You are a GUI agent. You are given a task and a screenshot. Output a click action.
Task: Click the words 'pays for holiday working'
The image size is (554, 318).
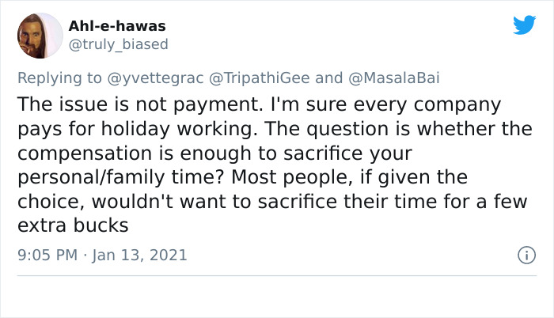(138, 129)
